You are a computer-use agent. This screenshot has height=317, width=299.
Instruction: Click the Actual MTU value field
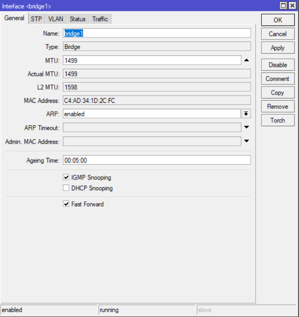coord(157,74)
